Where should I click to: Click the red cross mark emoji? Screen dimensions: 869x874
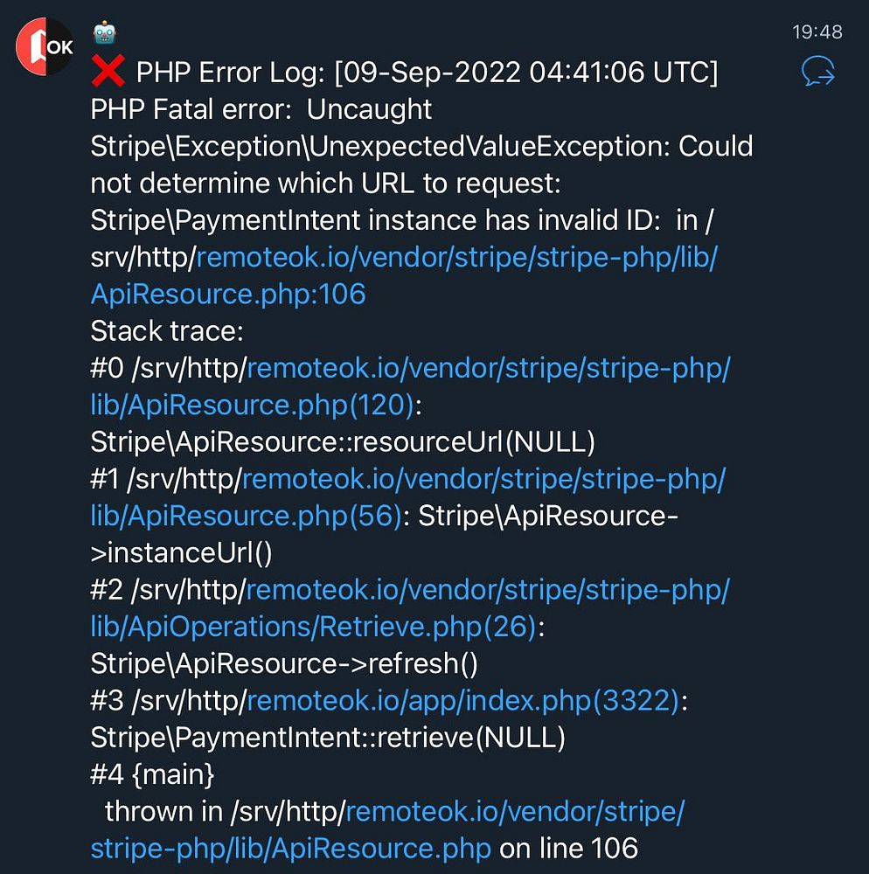click(108, 72)
